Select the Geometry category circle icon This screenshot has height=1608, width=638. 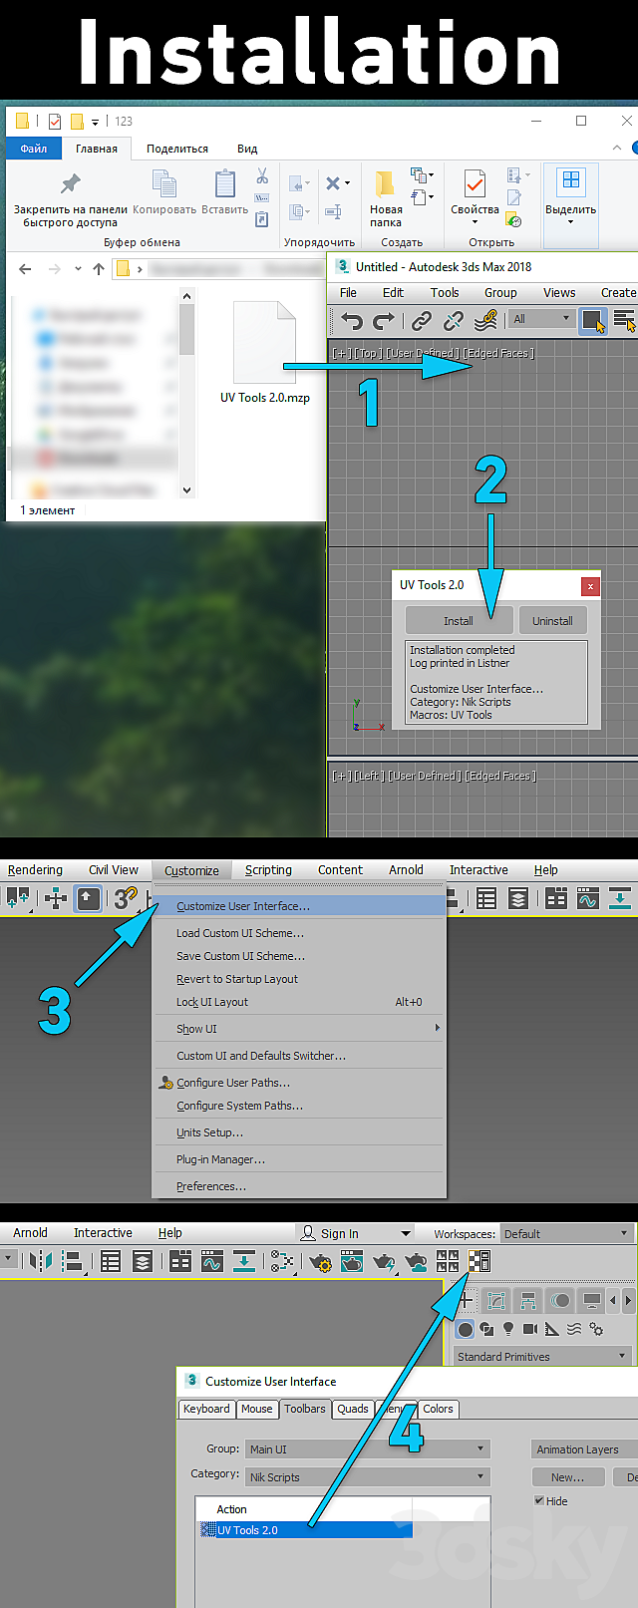click(466, 1329)
